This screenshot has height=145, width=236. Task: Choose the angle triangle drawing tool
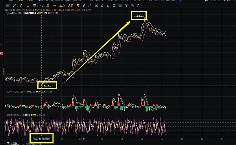point(28,6)
